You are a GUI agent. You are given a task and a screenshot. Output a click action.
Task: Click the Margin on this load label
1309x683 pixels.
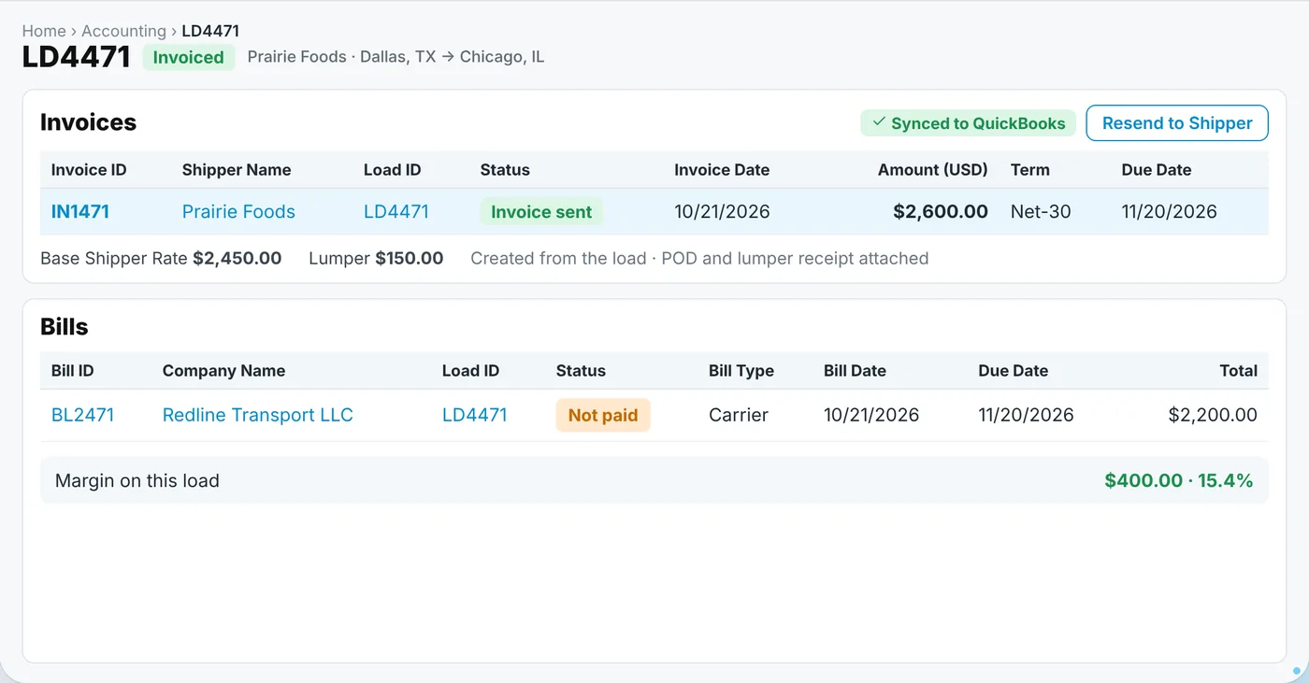[137, 481]
